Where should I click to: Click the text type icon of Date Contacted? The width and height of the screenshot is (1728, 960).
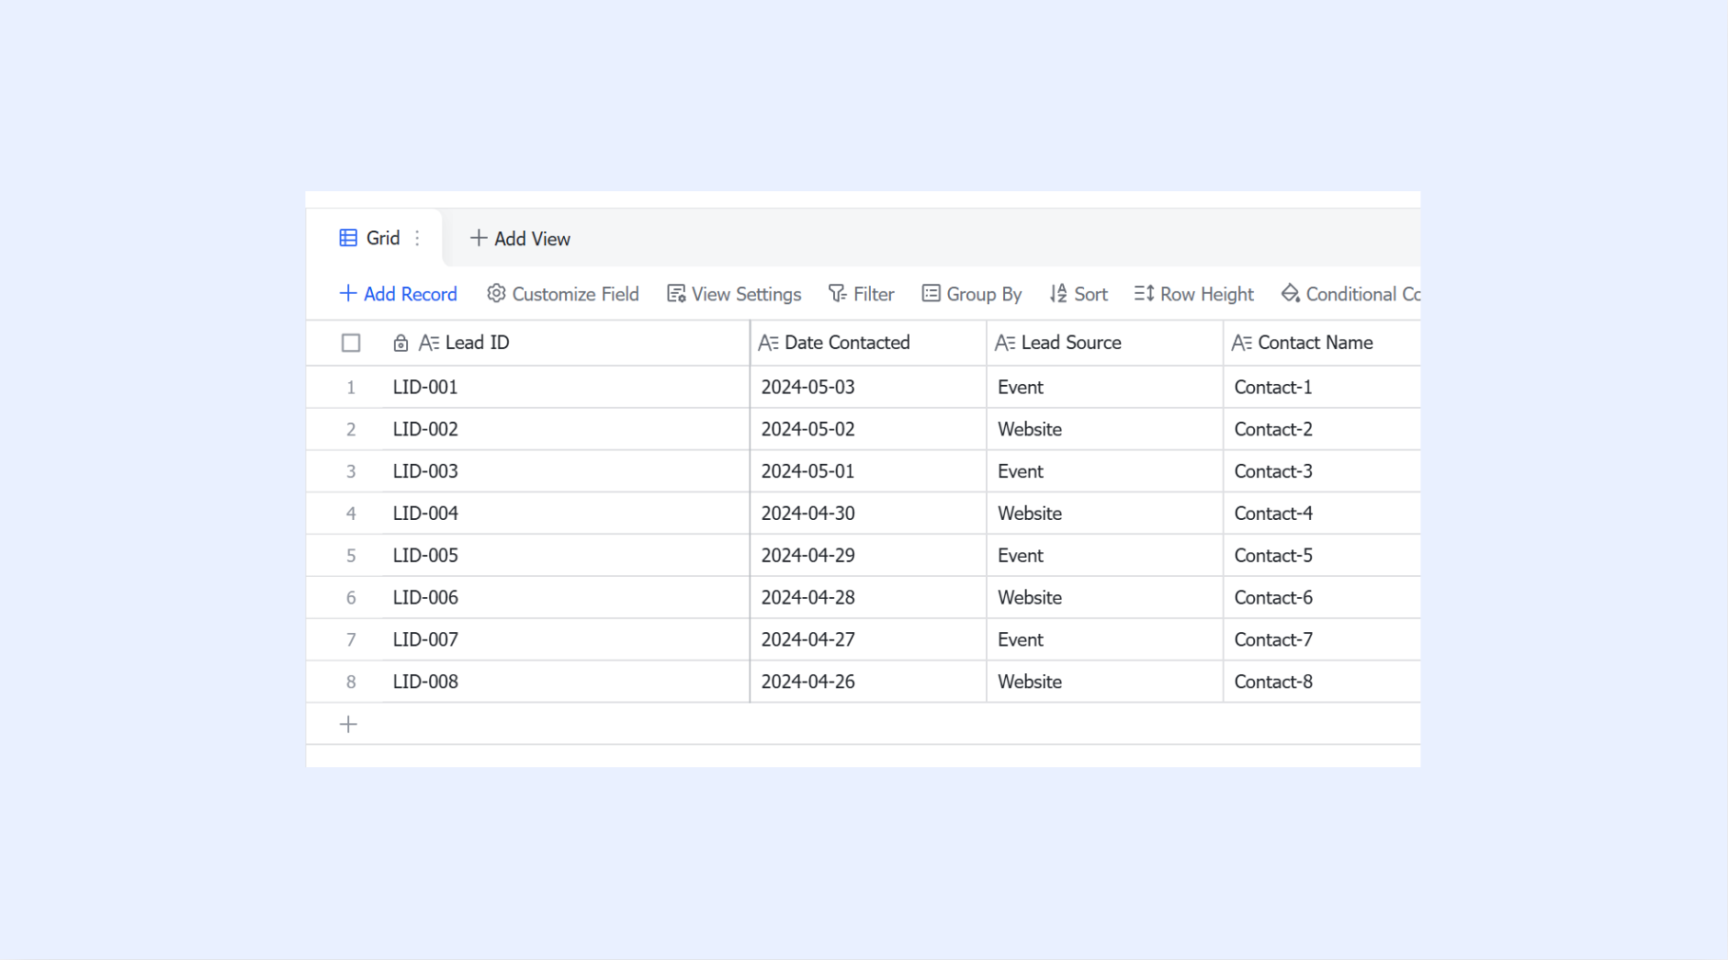[768, 343]
